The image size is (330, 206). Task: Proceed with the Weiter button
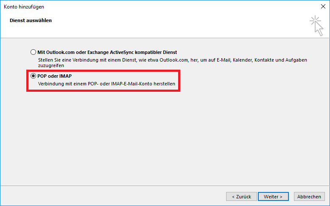tap(273, 197)
